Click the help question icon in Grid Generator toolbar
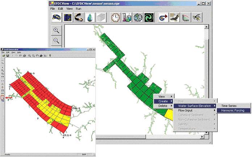This screenshot has width=252, height=157. point(50,56)
